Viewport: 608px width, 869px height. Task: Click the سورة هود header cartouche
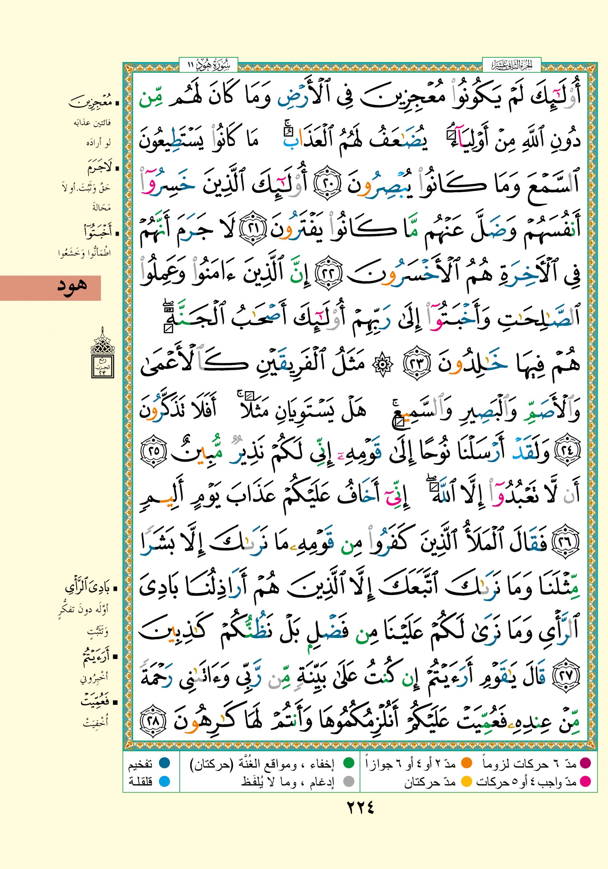click(208, 65)
